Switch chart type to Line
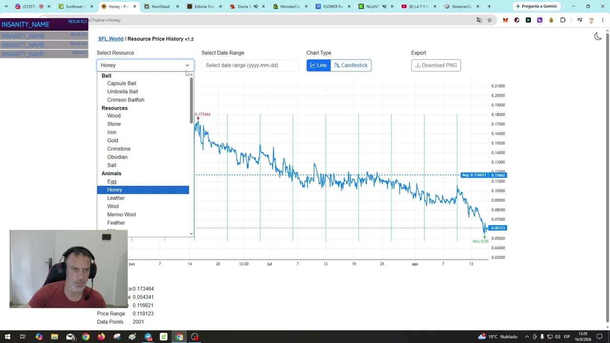This screenshot has width=610, height=343. pos(318,65)
